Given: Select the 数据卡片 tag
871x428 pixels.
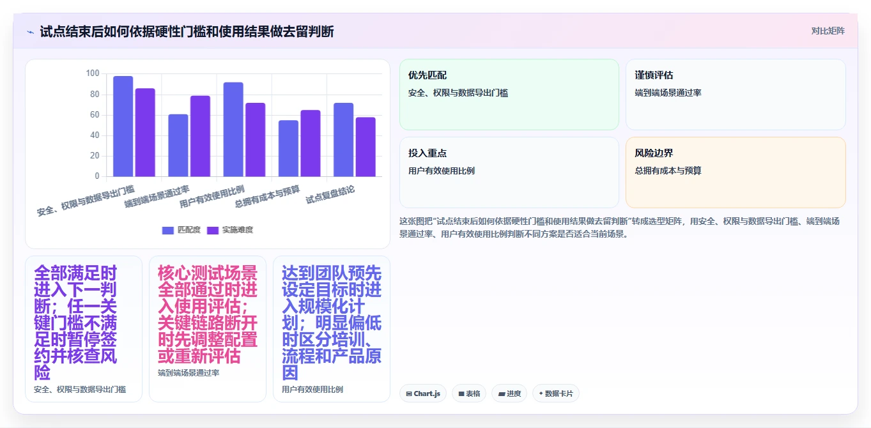Looking at the screenshot, I should (556, 394).
